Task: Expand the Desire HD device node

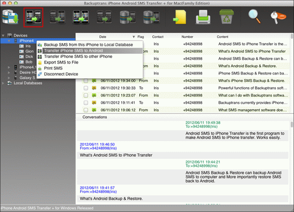Action: [x=9, y=72]
